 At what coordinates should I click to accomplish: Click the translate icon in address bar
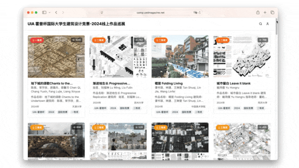[195, 13]
